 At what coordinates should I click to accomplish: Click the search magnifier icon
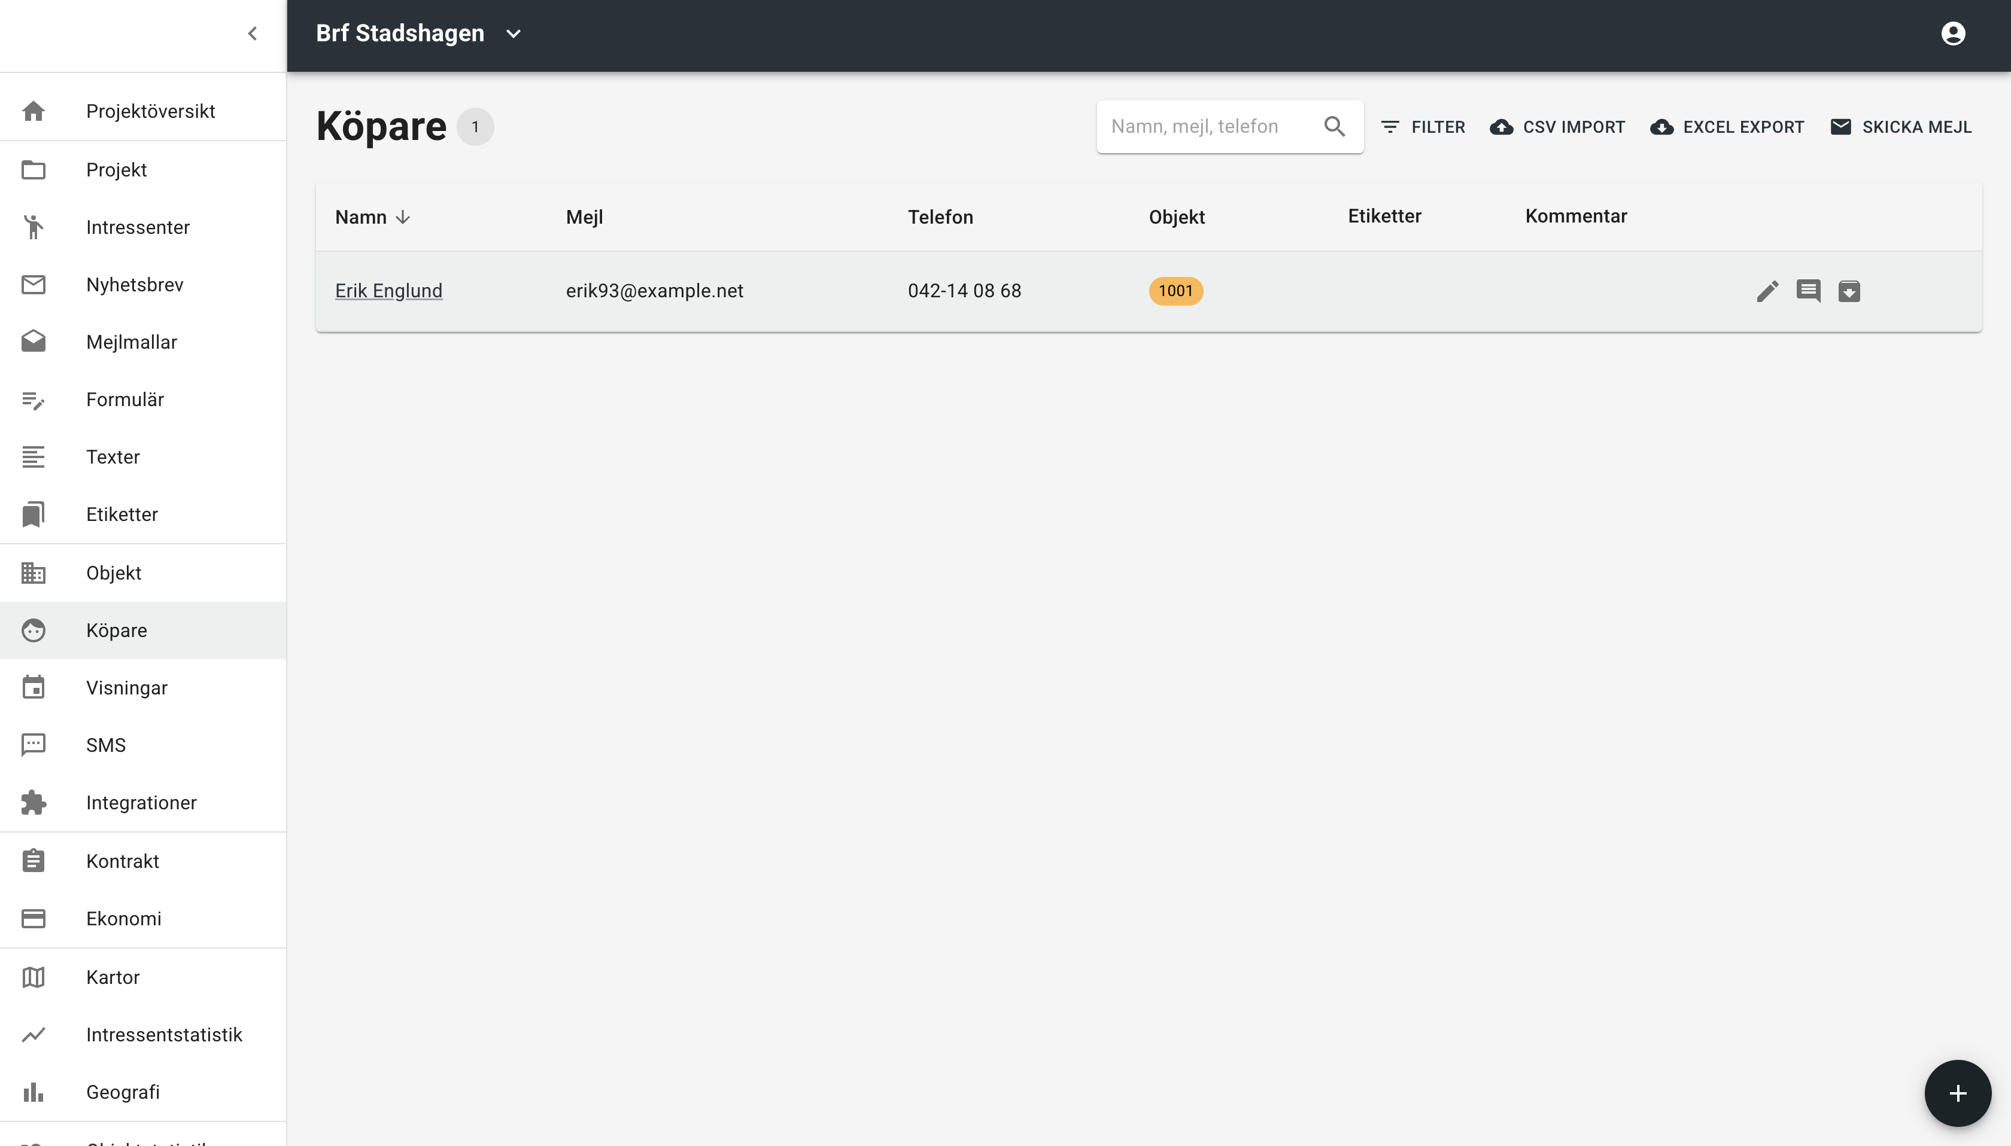[x=1334, y=127]
